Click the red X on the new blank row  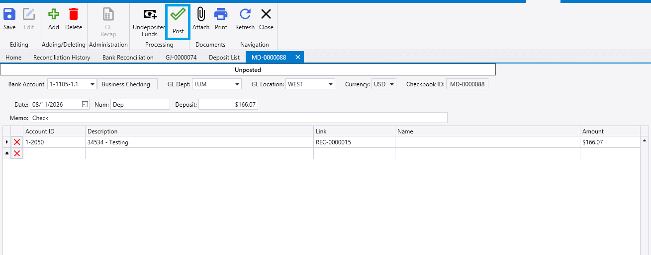tap(17, 153)
